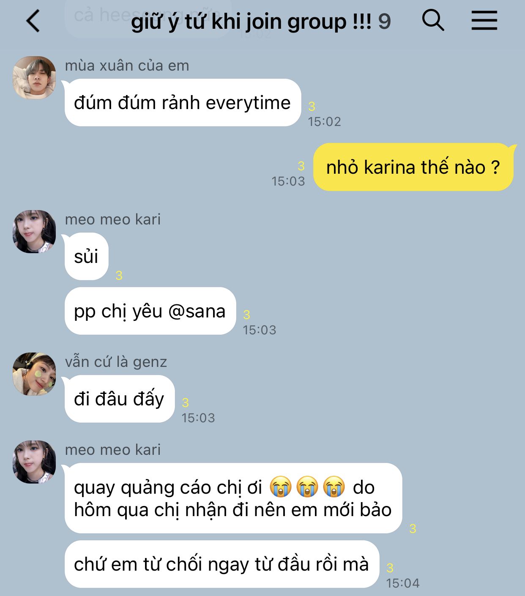
Task: Select the group title giữ ý tứ
Action: coord(252,21)
